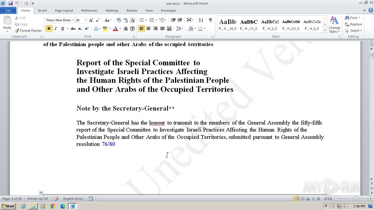Click Increase Indent icon
The image size is (374, 210).
click(180, 20)
